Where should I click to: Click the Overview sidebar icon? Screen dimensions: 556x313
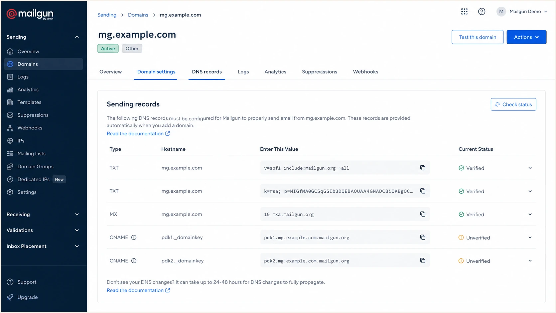[10, 52]
